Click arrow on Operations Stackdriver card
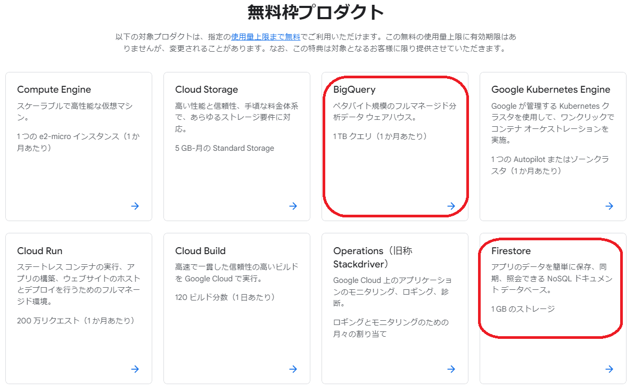 coord(451,369)
